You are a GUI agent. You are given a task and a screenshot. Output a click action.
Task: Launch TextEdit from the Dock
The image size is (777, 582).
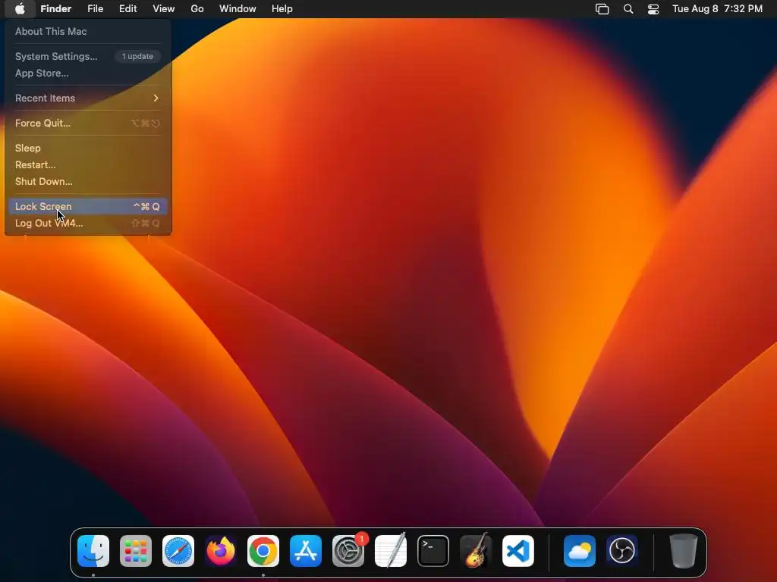click(x=391, y=551)
